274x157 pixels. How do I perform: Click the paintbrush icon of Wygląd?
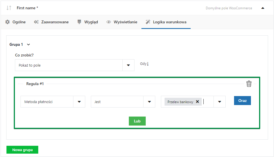(79, 22)
